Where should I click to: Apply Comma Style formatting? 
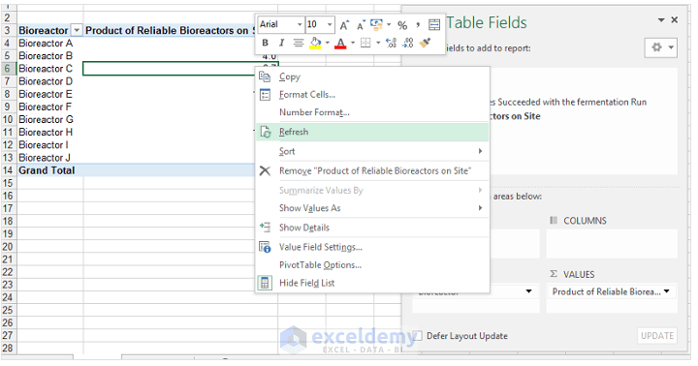[x=418, y=25]
